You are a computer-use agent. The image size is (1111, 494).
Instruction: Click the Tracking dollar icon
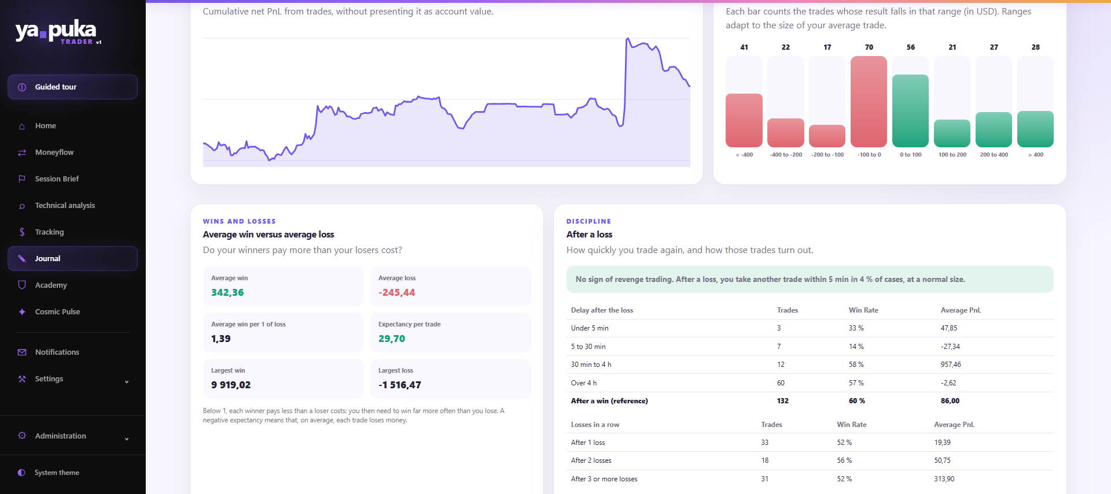(22, 232)
